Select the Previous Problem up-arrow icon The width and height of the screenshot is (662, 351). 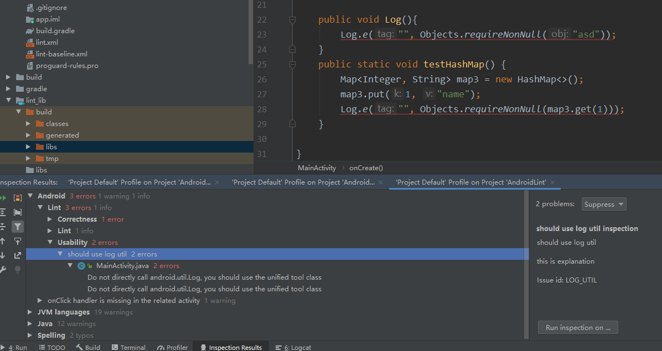click(x=3, y=241)
